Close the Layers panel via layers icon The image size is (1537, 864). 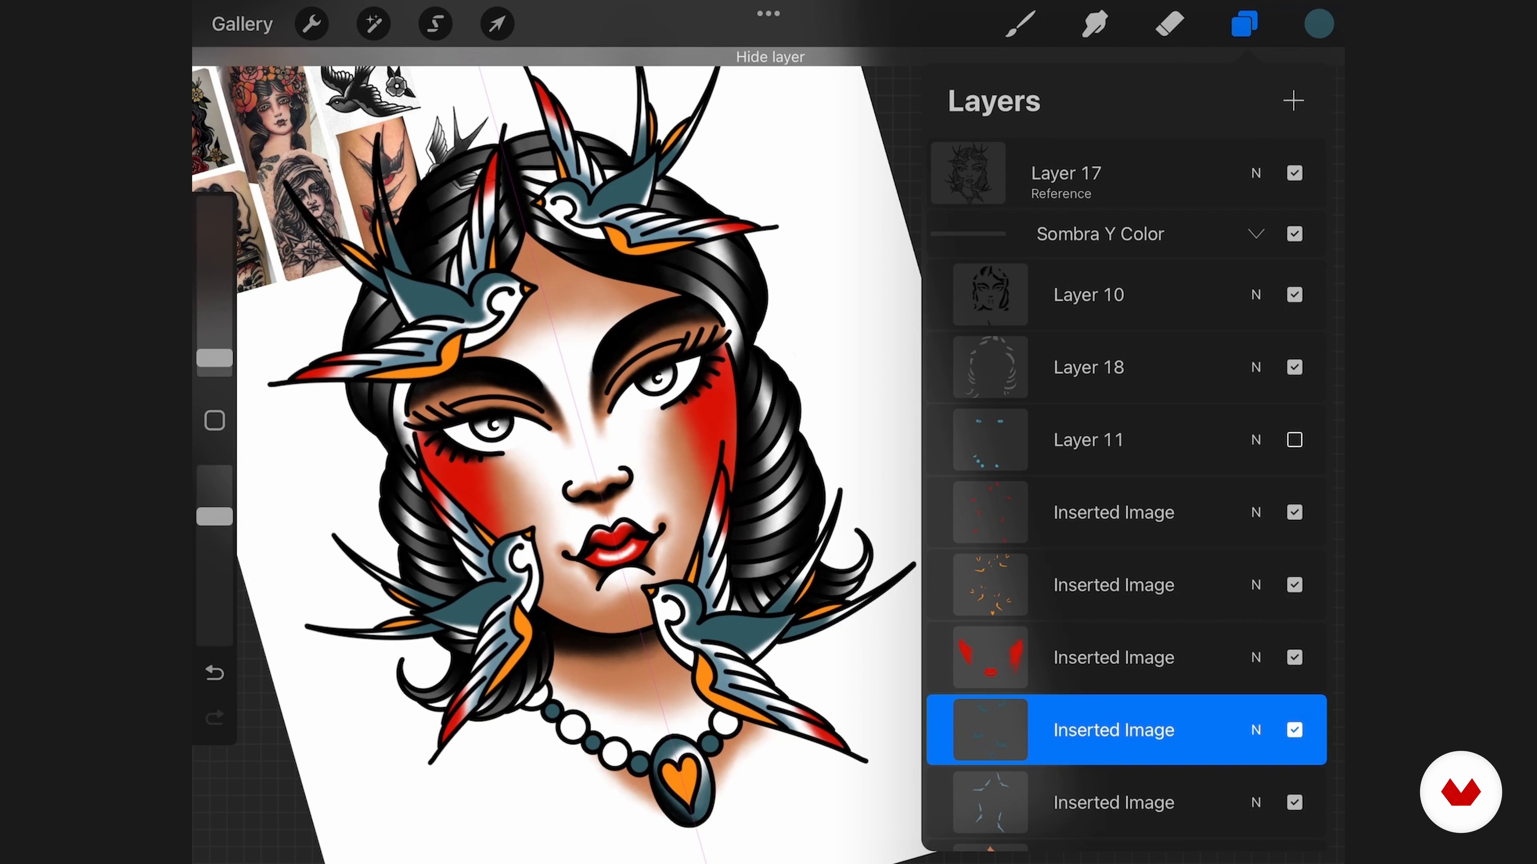click(x=1245, y=24)
